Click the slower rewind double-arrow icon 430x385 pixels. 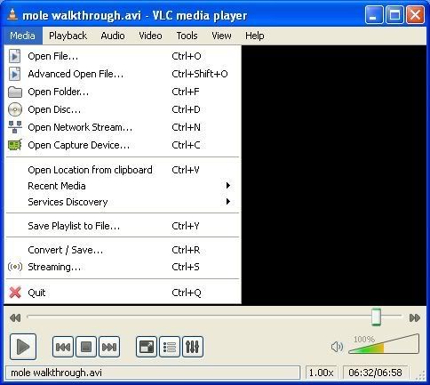[x=15, y=318]
